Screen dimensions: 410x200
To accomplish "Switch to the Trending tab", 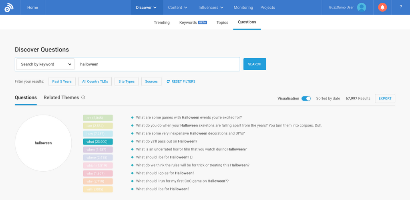I will click(162, 22).
